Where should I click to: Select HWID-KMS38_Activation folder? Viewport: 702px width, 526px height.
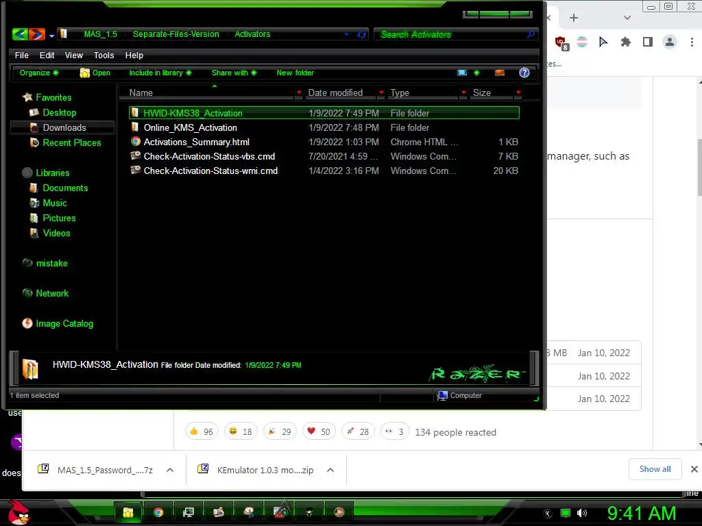[x=324, y=113]
